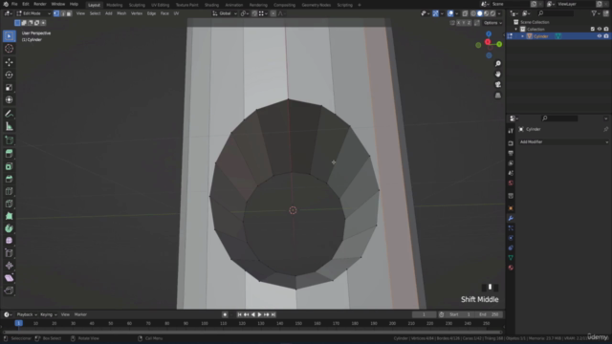The width and height of the screenshot is (612, 344).
Task: Open Global transform orientation dropdown
Action: [x=225, y=13]
